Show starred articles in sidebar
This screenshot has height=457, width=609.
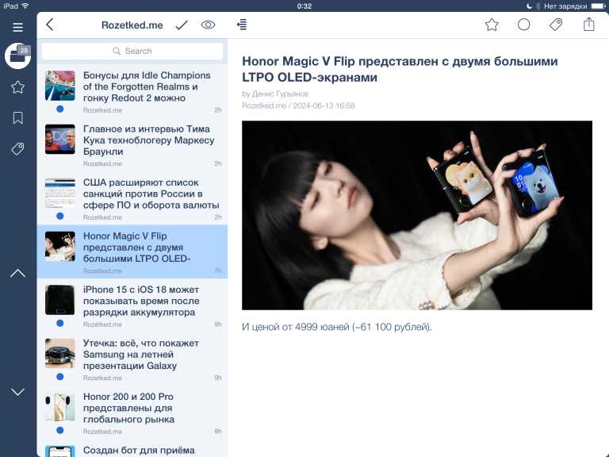[18, 87]
